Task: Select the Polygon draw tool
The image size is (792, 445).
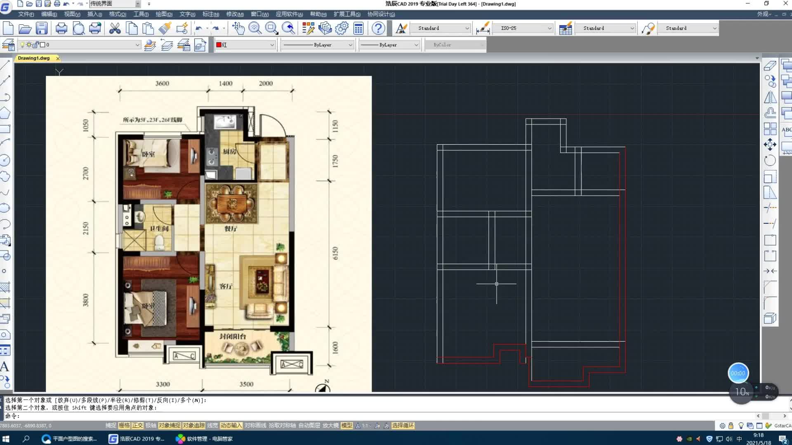Action: [5, 112]
